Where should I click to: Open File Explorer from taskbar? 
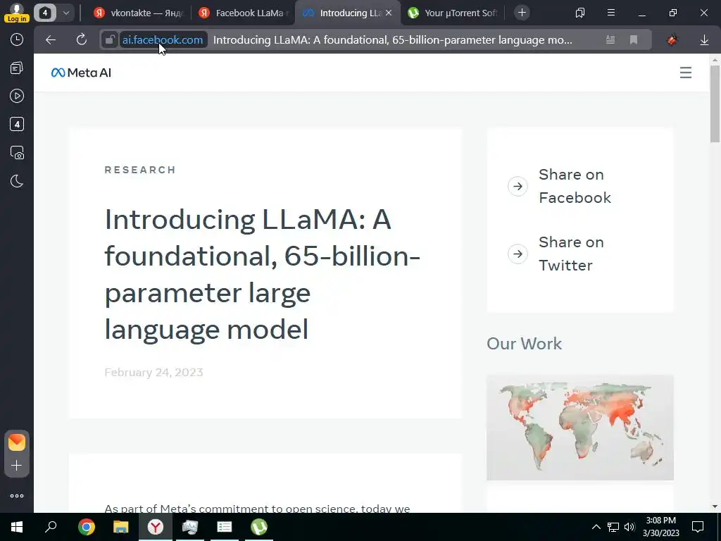(121, 527)
